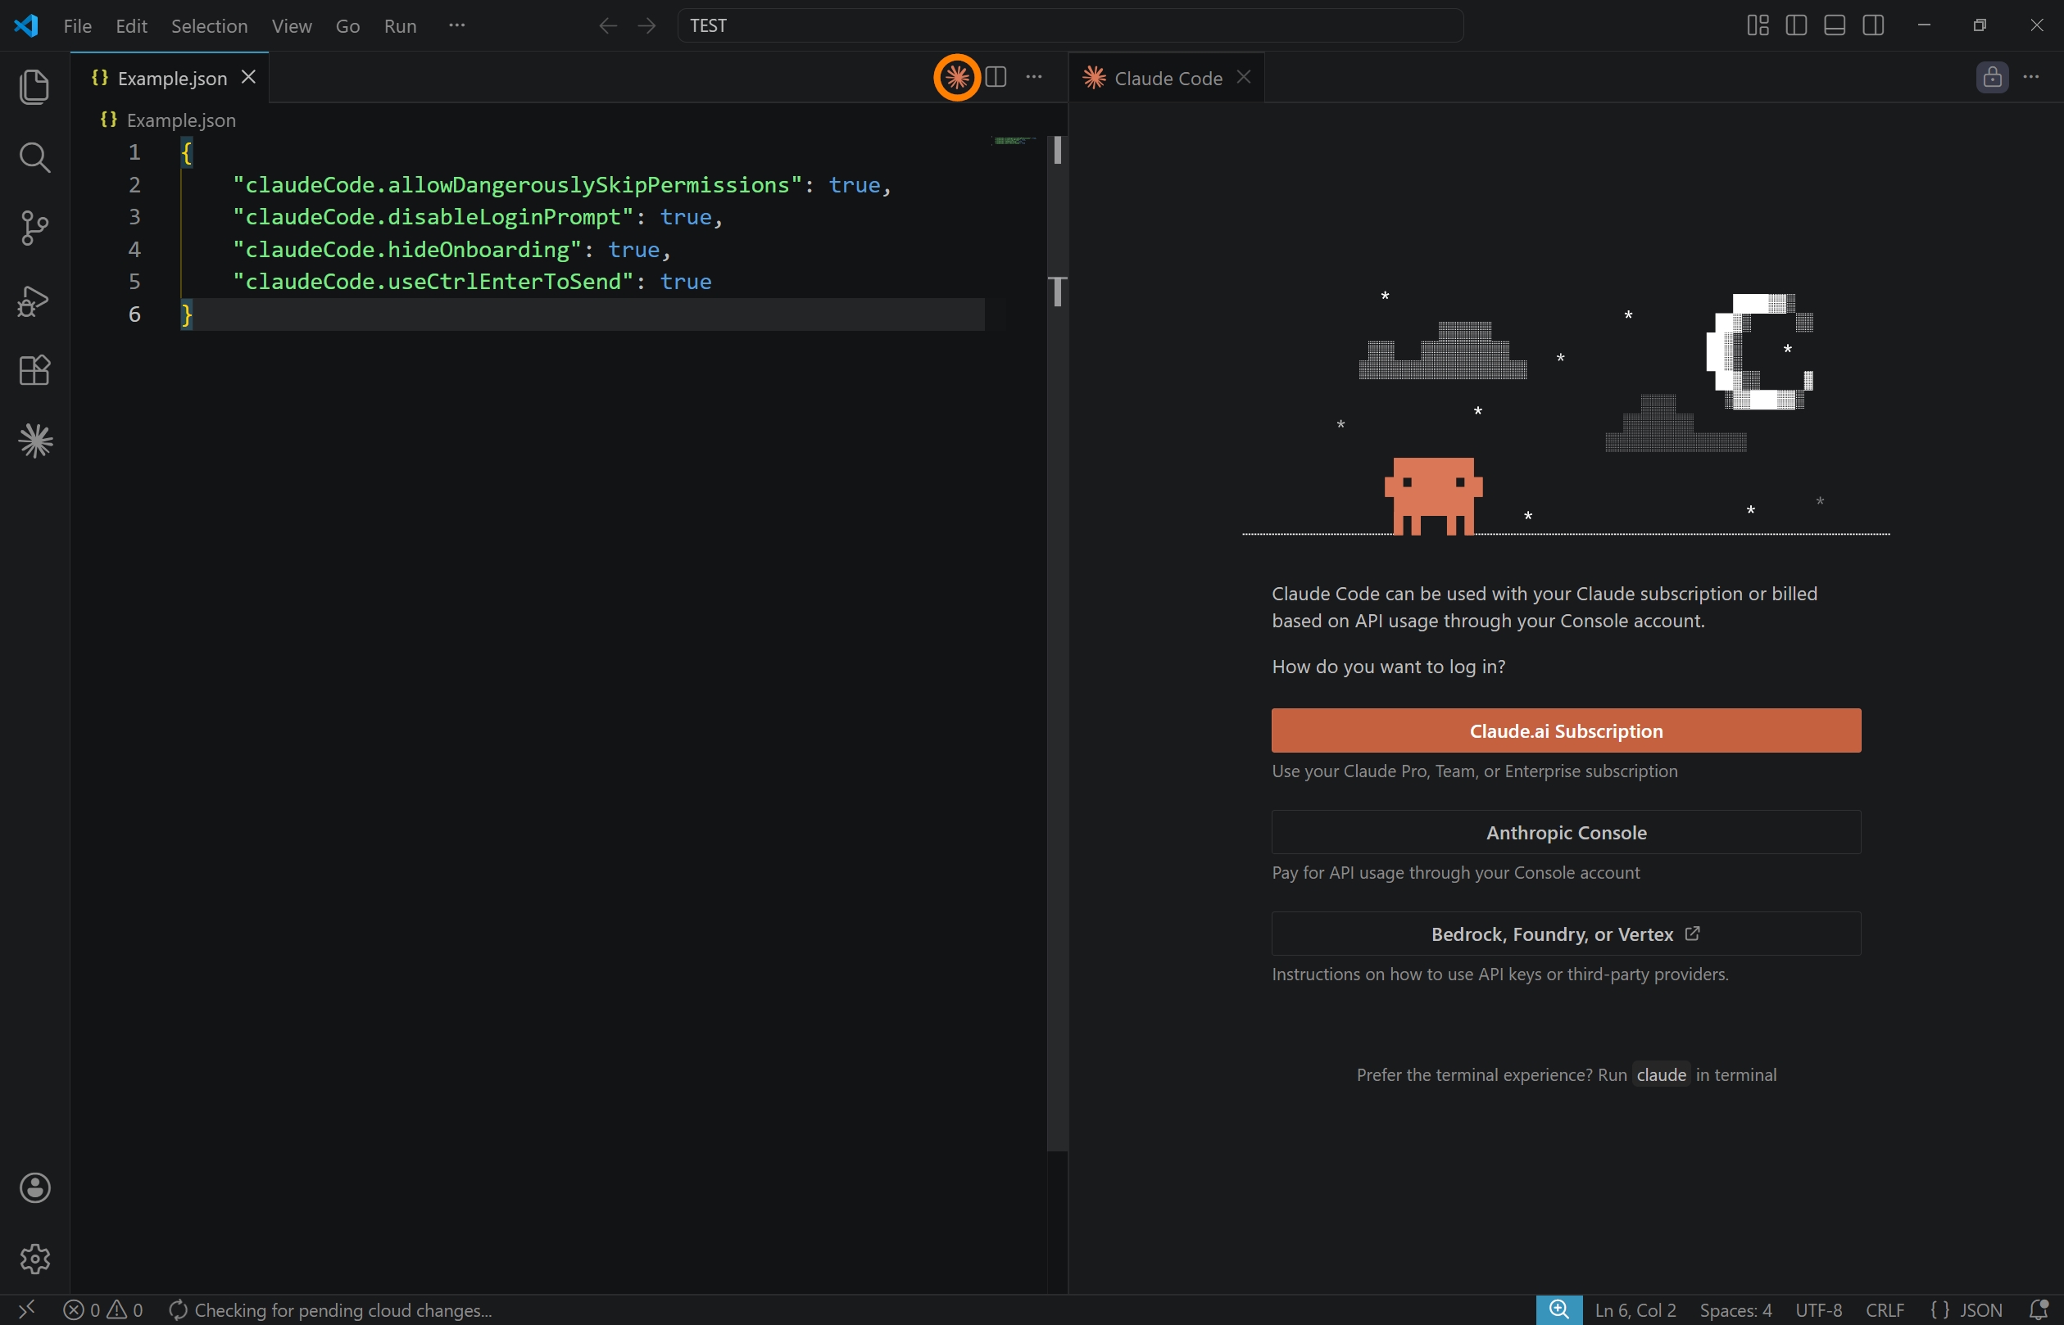Click the lock group icon in Claude panel

(x=1992, y=78)
